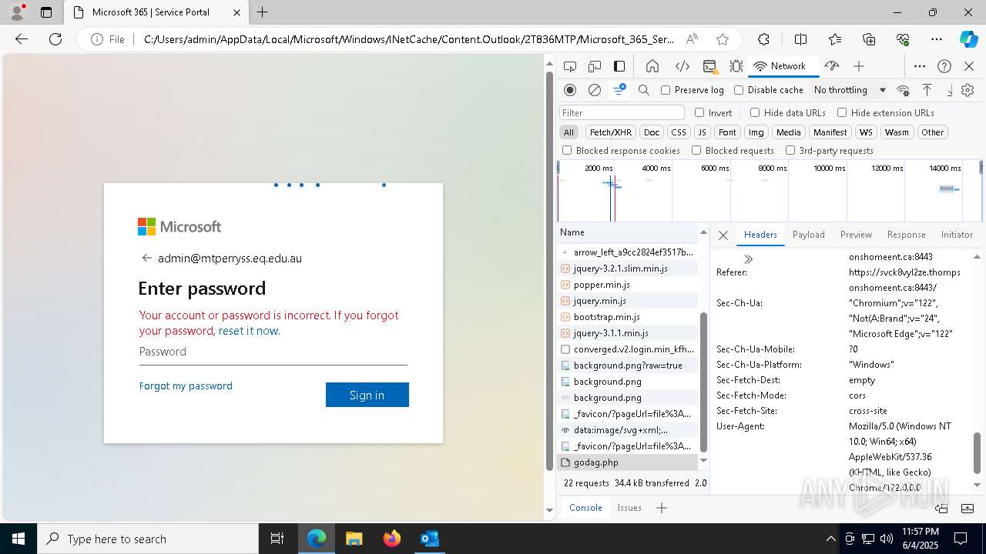Toggle the network filter bar icon
The height and width of the screenshot is (554, 986).
[619, 90]
